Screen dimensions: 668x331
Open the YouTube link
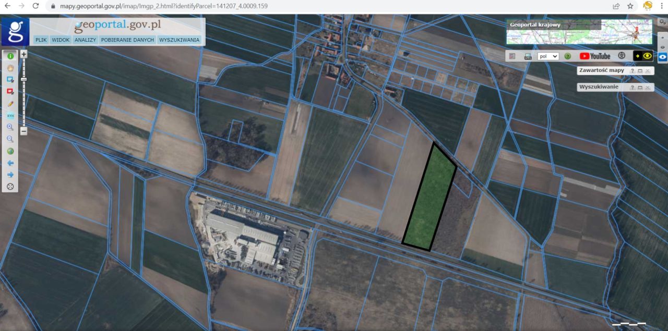tap(595, 56)
